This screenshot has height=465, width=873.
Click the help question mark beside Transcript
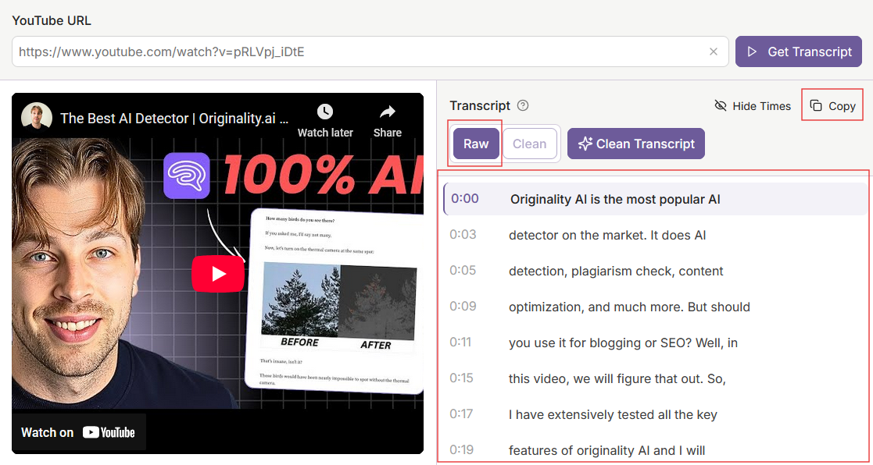click(x=522, y=105)
